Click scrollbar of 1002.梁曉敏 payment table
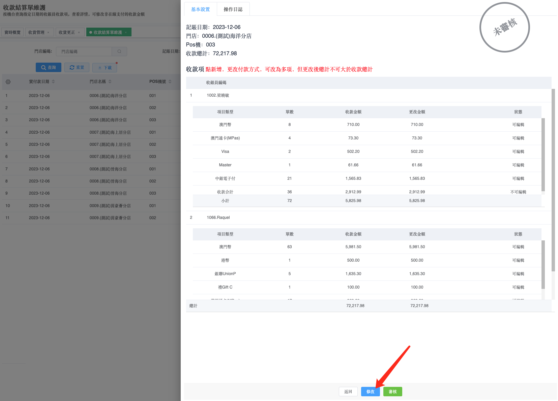The image size is (558, 401). point(543,155)
